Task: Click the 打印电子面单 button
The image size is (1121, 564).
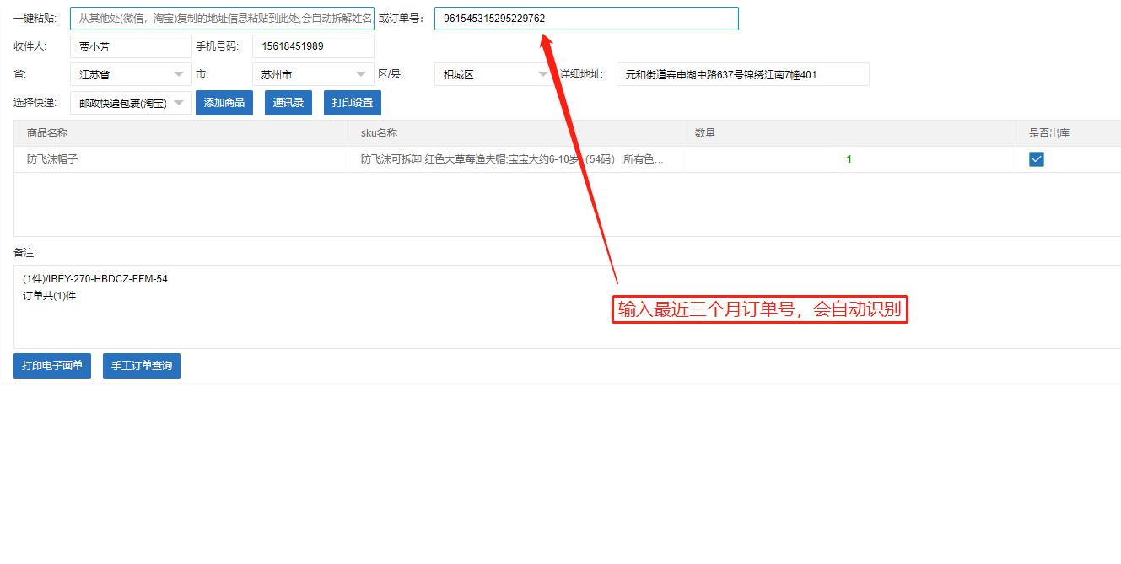Action: pos(52,366)
